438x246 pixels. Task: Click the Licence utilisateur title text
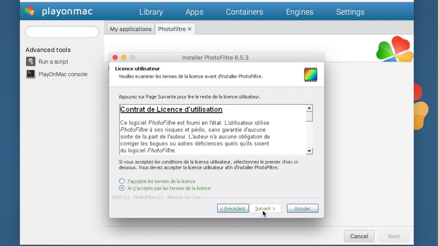tap(138, 69)
